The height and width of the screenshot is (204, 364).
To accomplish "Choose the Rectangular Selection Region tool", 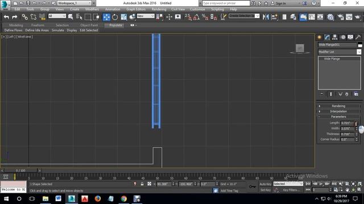I will [x=88, y=17].
